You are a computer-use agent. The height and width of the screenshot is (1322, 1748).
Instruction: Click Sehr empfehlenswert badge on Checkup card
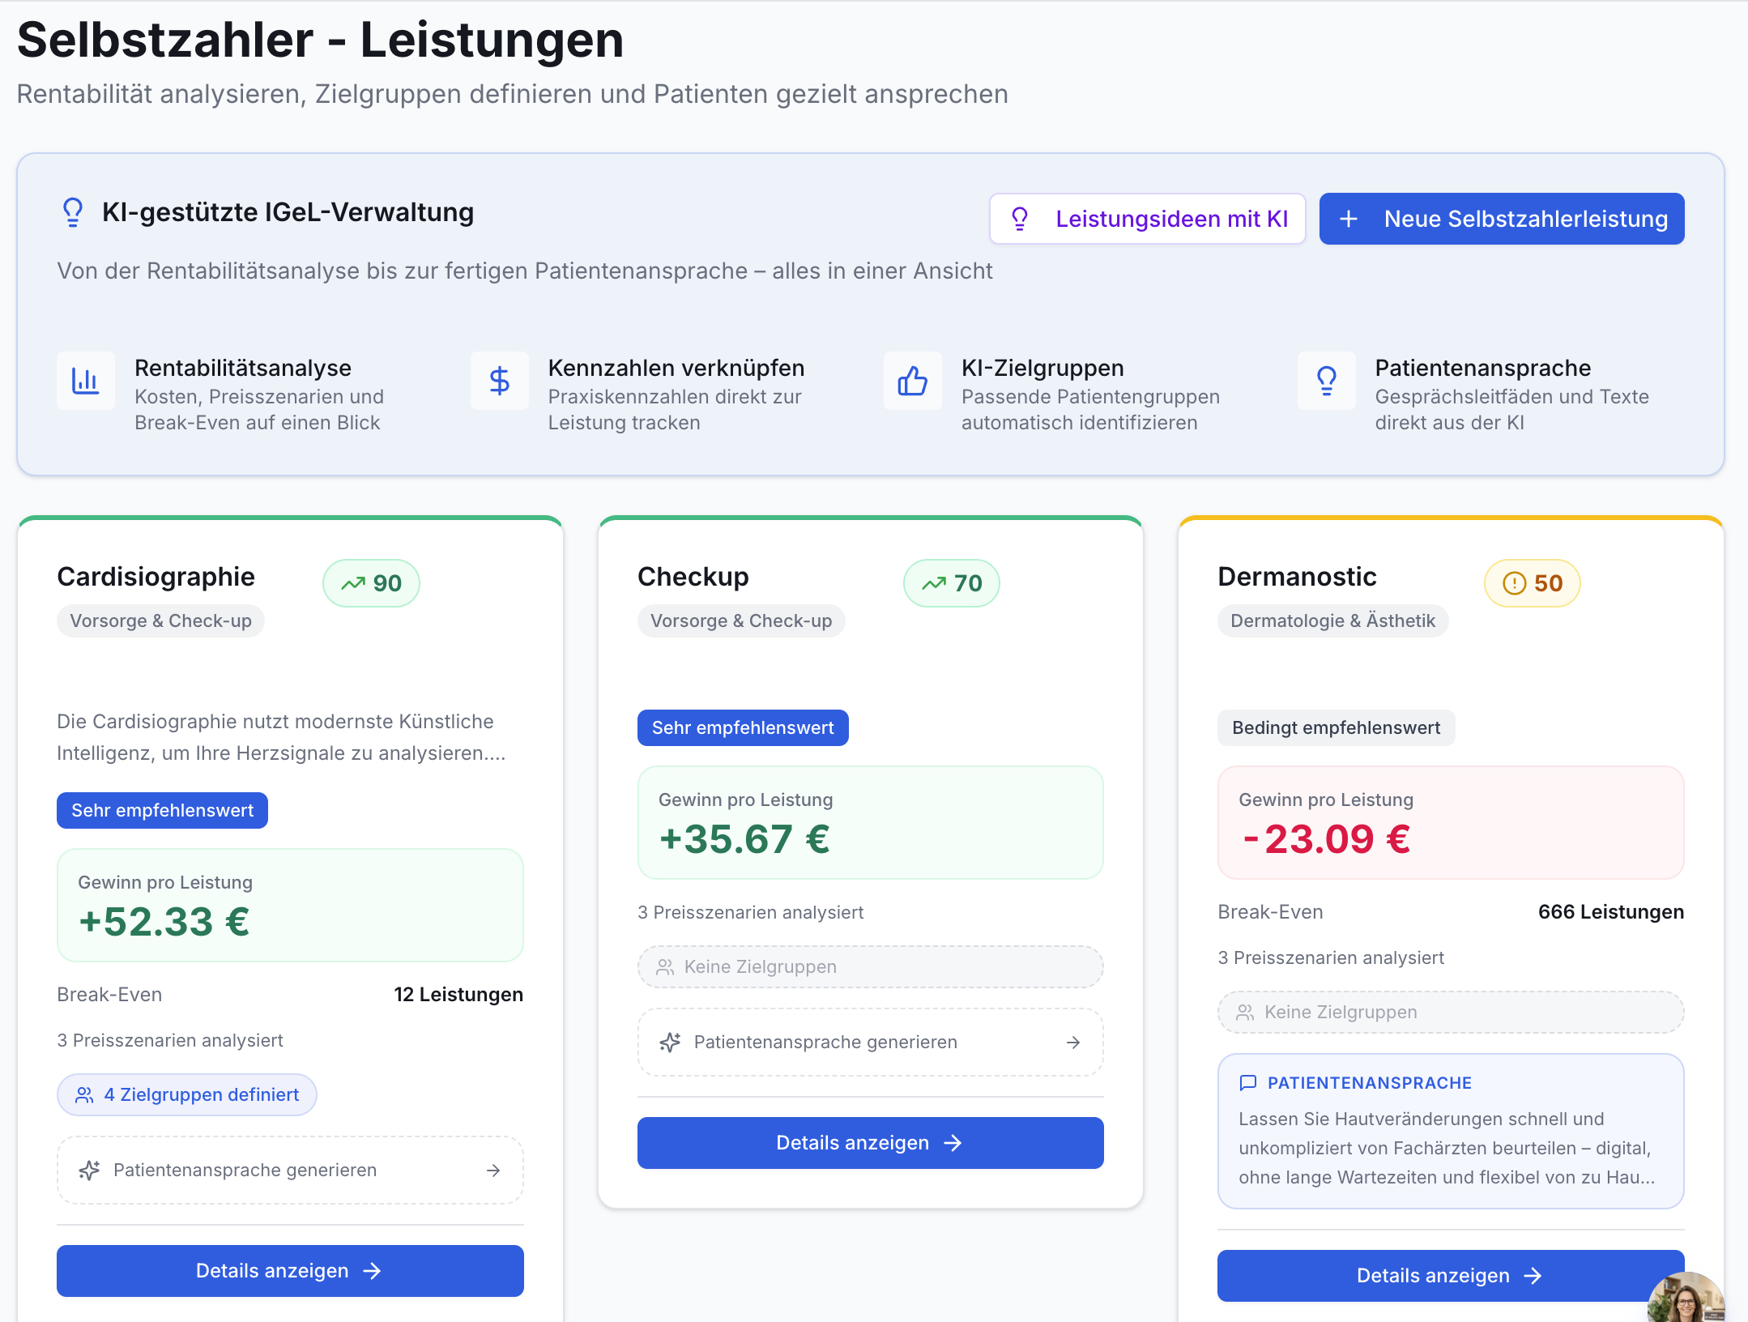point(743,728)
